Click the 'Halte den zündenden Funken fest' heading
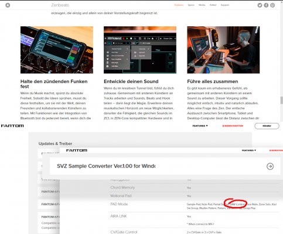Image resolution: width=283 pixels, height=234 pixels. tap(54, 84)
